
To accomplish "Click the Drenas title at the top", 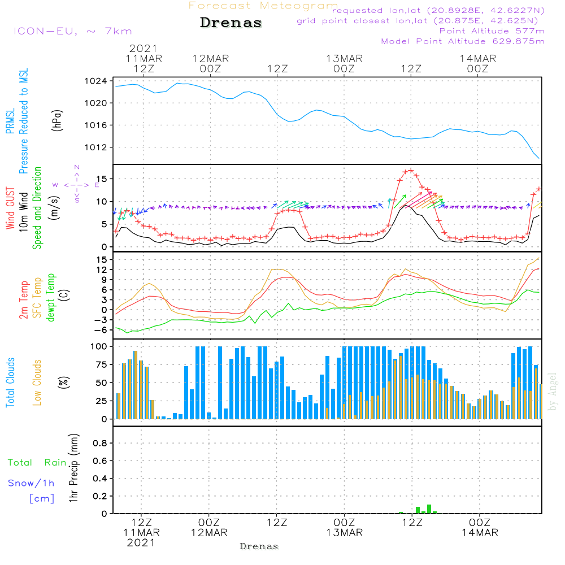I will click(231, 23).
